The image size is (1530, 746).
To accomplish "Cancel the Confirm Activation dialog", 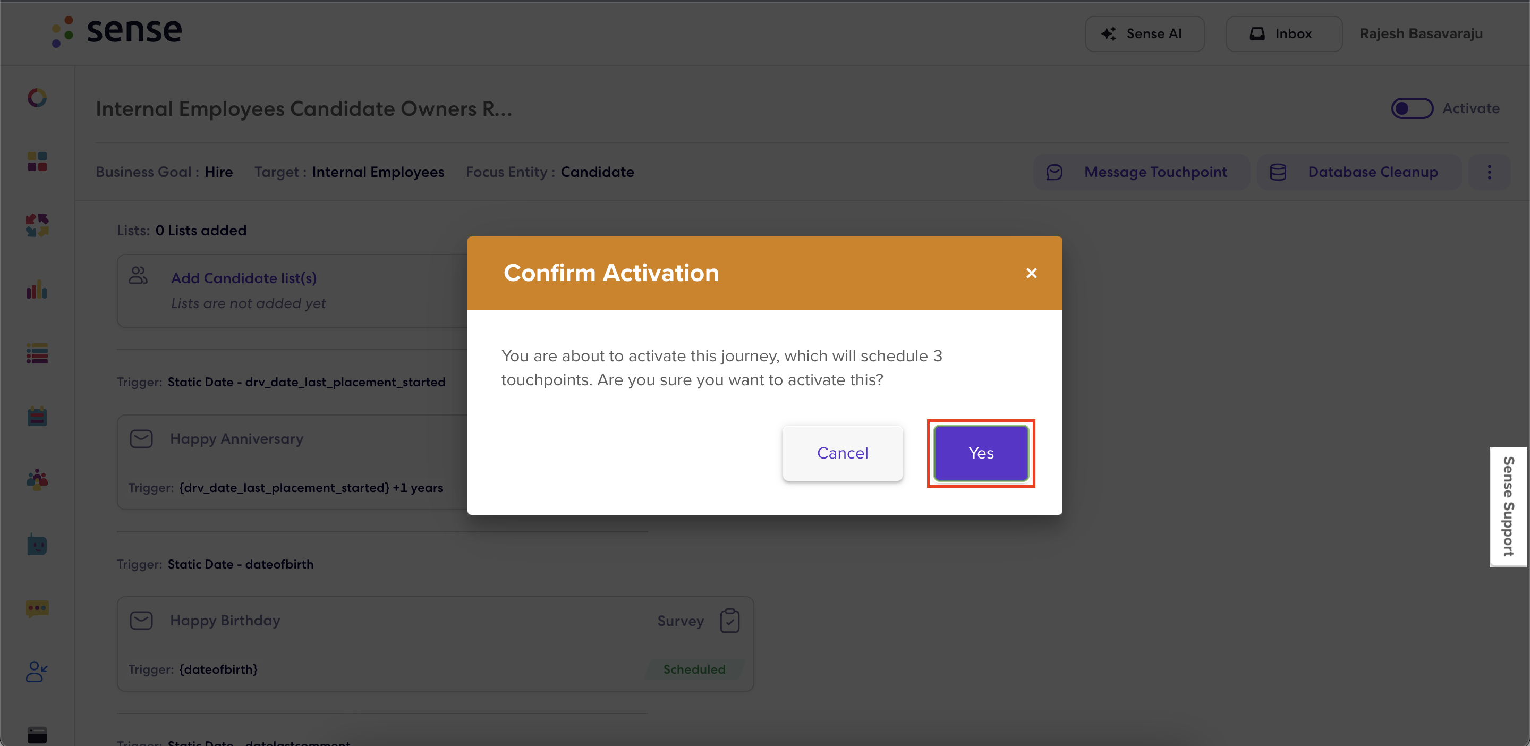I will [x=842, y=453].
